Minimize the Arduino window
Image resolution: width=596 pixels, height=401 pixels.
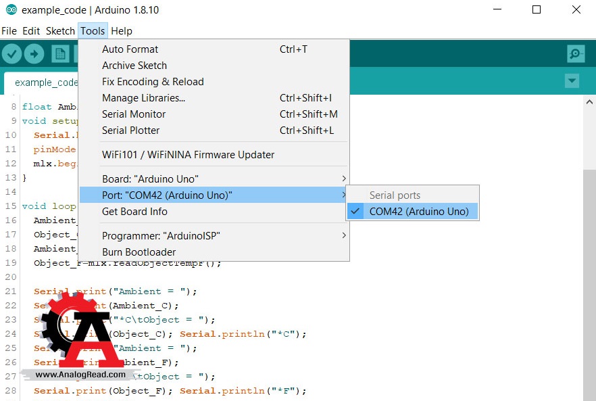pos(497,9)
